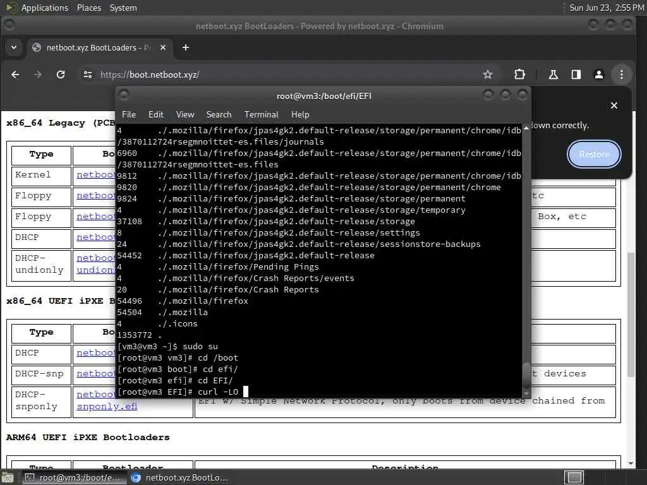Toggle Chromium side panel icon

(x=576, y=75)
